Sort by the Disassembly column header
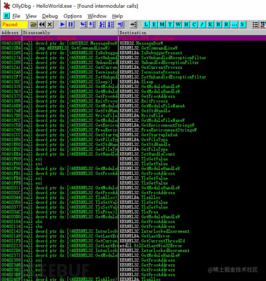The image size is (266, 281). [x=70, y=32]
